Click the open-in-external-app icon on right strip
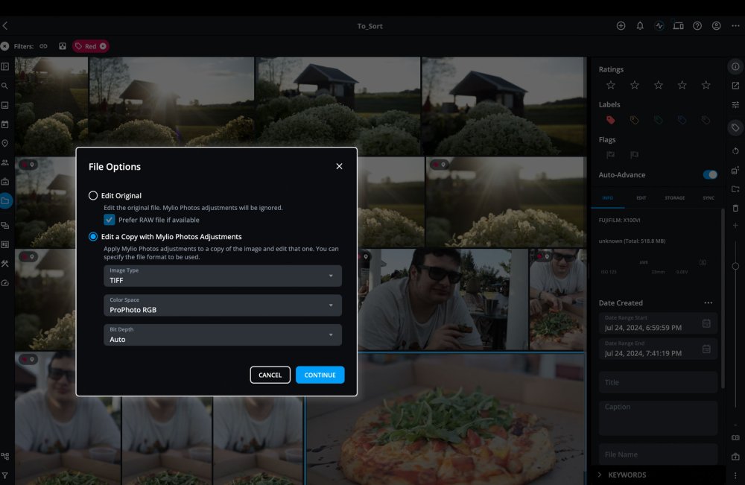This screenshot has height=485, width=745. 735,86
